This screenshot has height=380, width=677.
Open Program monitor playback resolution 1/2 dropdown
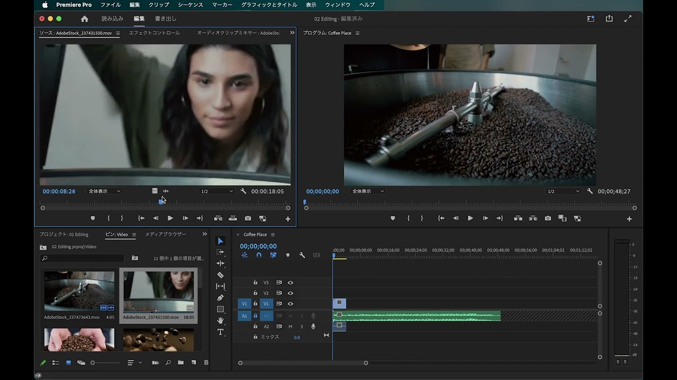(x=563, y=191)
